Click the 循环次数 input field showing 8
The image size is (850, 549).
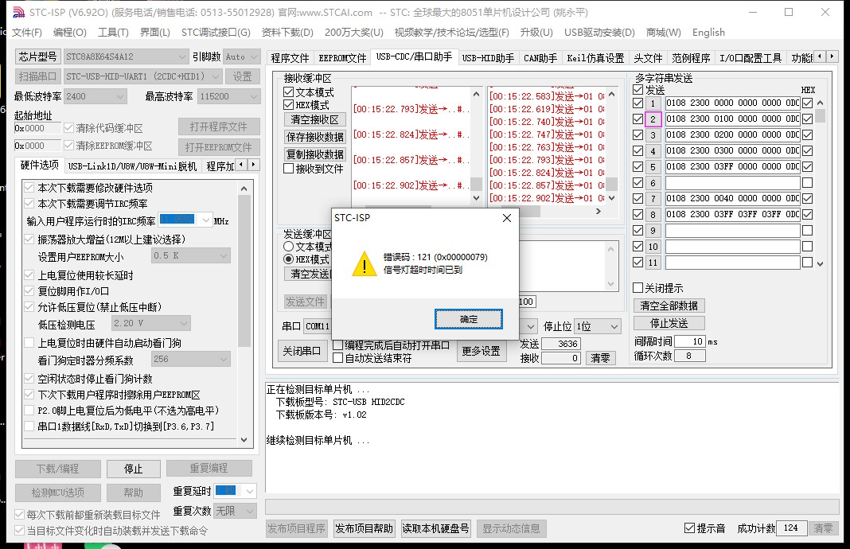pyautogui.click(x=690, y=356)
